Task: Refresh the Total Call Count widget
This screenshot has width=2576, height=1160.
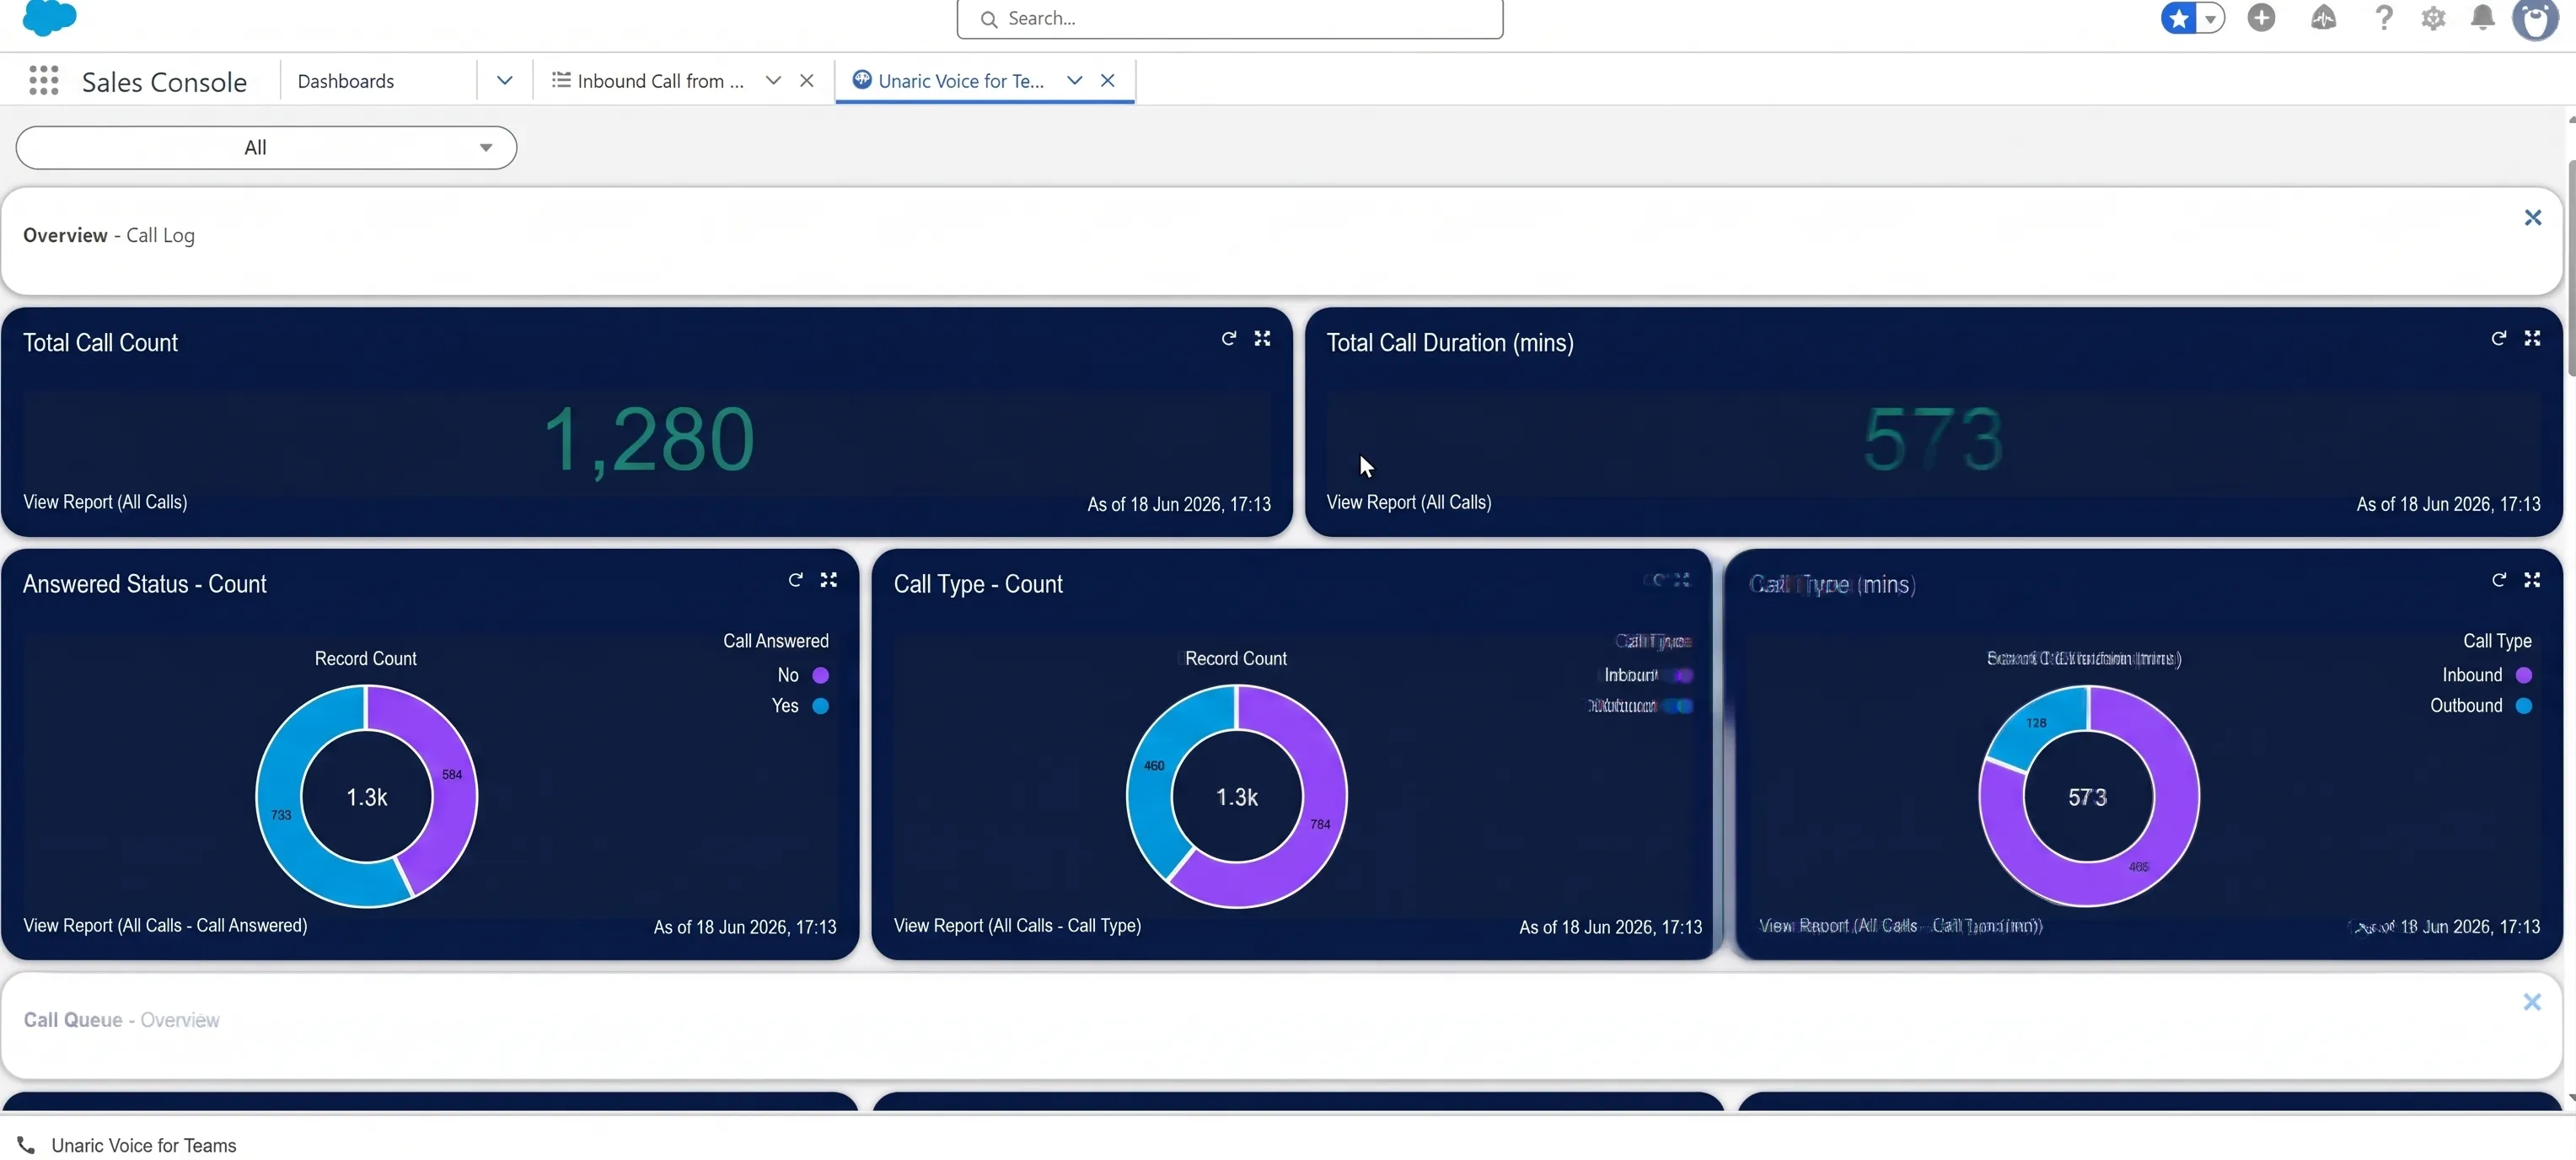Action: (1228, 339)
